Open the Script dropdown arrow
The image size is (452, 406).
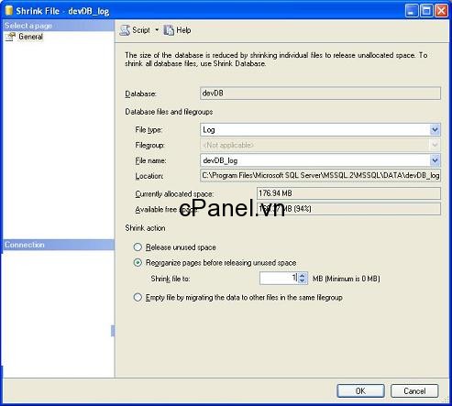(x=157, y=30)
